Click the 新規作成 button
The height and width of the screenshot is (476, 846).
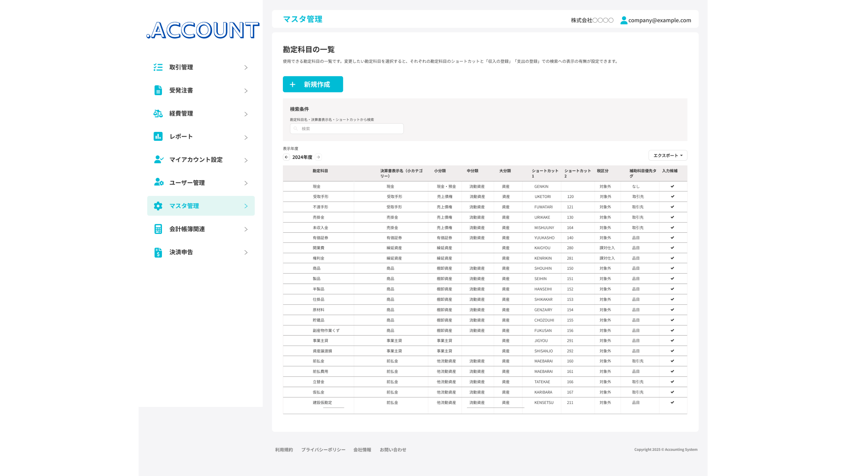pyautogui.click(x=313, y=84)
